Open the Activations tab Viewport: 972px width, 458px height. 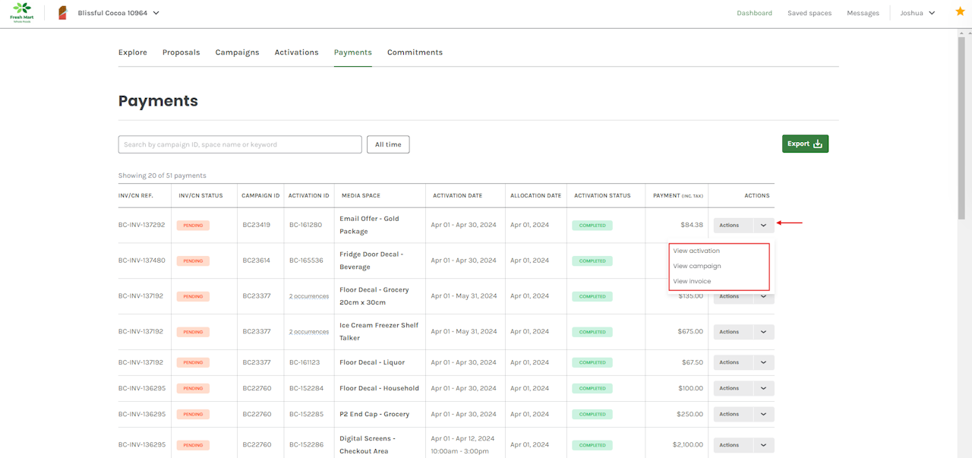tap(296, 52)
